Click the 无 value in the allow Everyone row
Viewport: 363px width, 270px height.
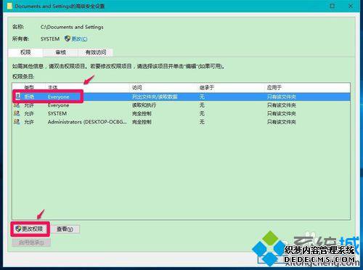pyautogui.click(x=202, y=105)
